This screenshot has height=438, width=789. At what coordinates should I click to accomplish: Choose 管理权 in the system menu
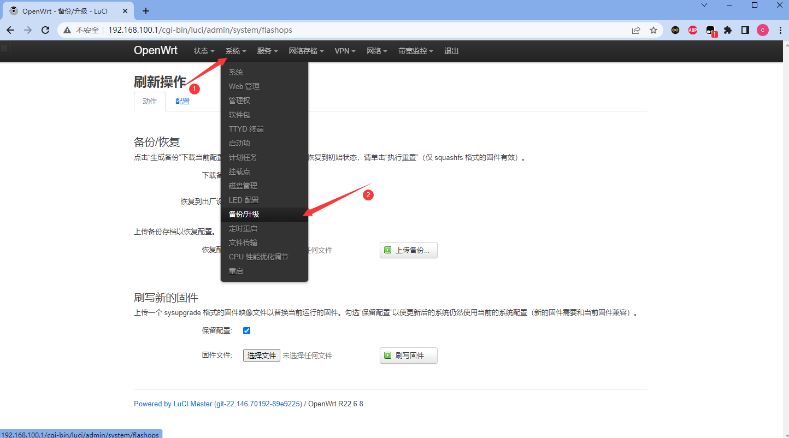click(264, 100)
